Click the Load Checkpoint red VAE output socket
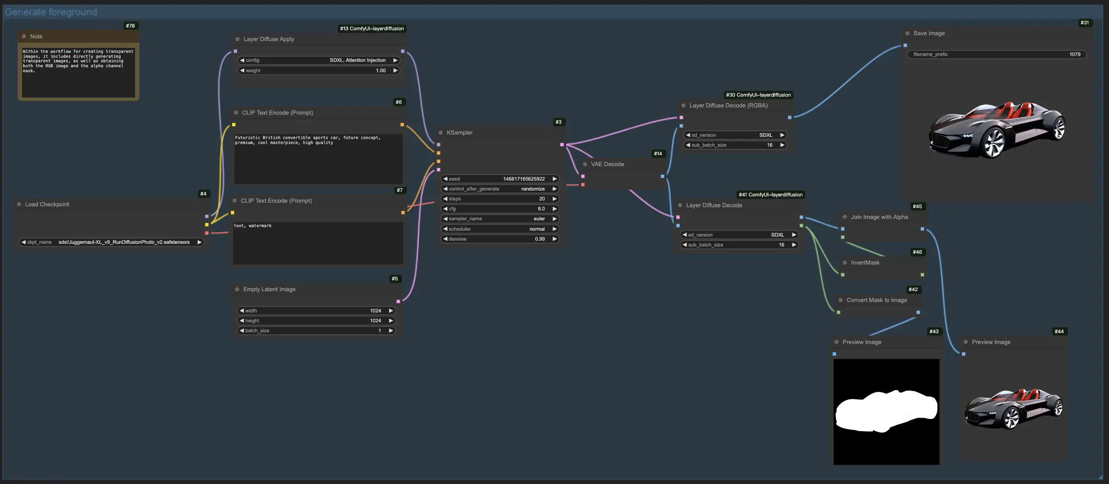The width and height of the screenshot is (1109, 484). point(207,233)
